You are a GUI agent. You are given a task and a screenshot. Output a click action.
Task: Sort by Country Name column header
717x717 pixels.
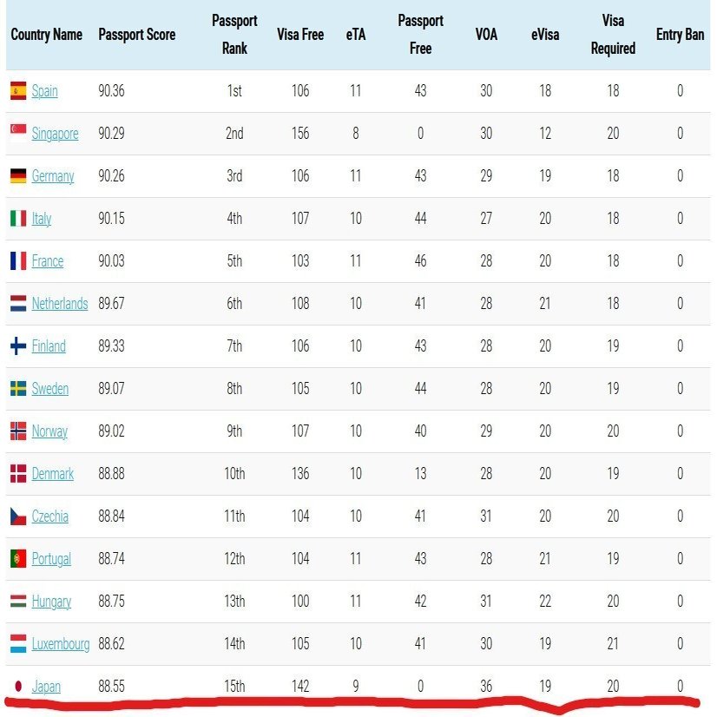point(46,35)
